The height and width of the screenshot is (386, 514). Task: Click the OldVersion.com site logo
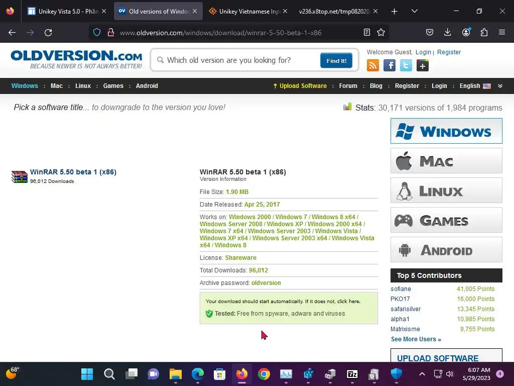[77, 59]
